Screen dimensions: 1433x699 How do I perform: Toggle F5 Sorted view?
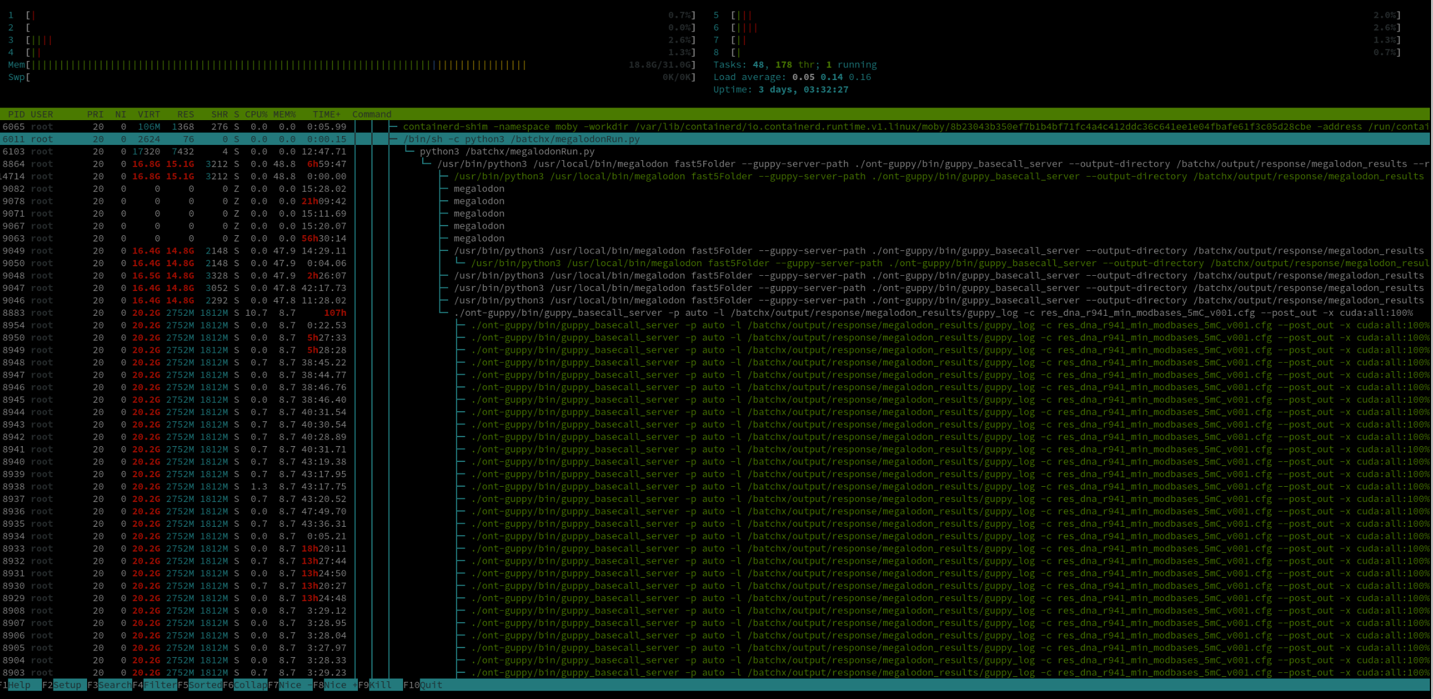[x=205, y=685]
